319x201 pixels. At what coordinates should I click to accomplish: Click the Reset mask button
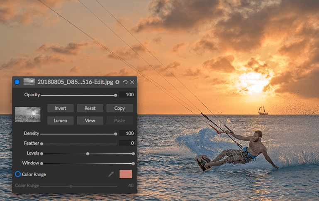coord(90,108)
